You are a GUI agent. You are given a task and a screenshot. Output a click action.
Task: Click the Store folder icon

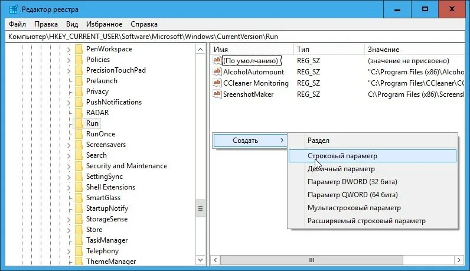tap(79, 230)
